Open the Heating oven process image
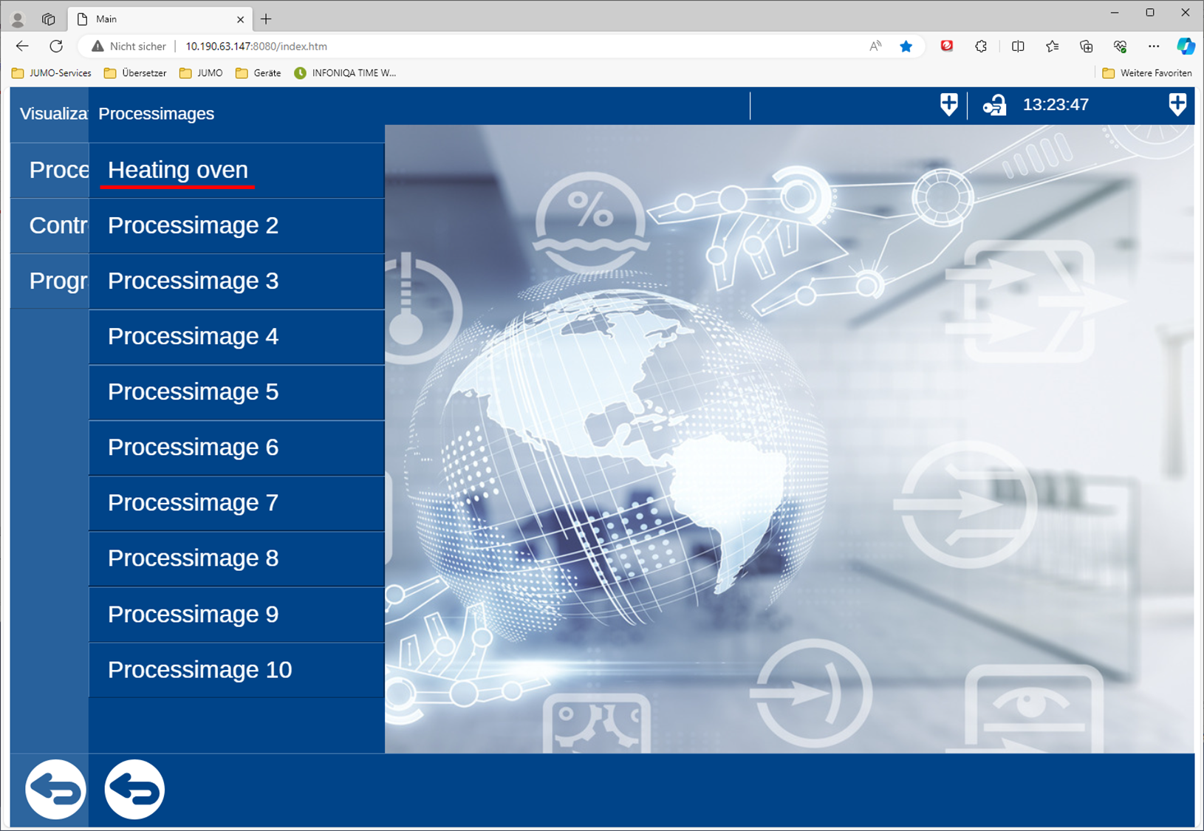The height and width of the screenshot is (831, 1204). coord(178,170)
